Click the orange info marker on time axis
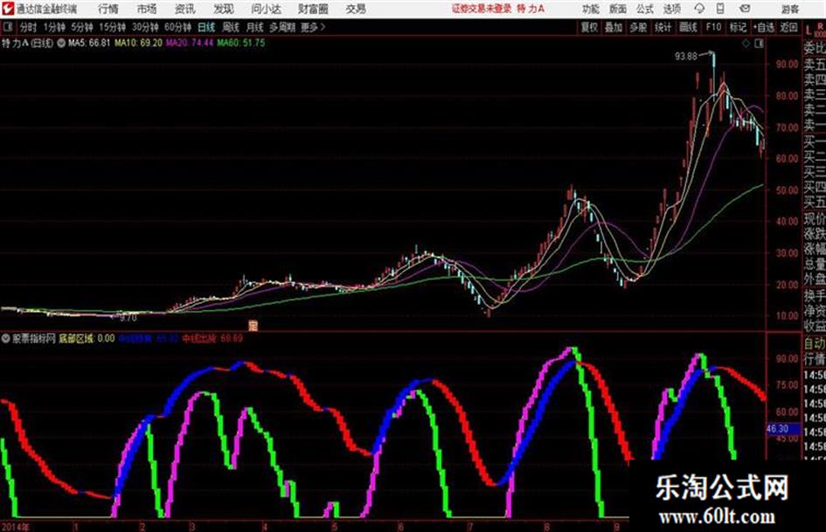The width and height of the screenshot is (826, 532). [x=253, y=326]
